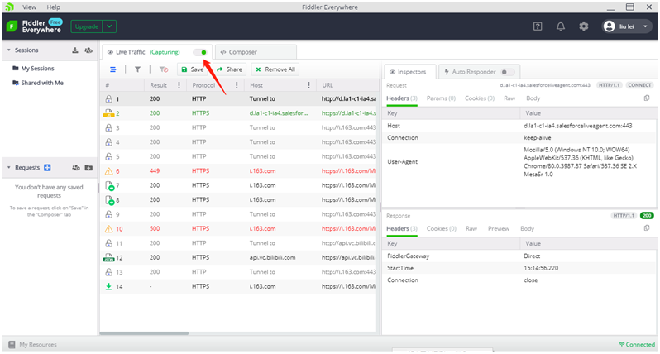Click FiddlerGateway response header row
Screen dimensions: 660x354
click(x=519, y=256)
